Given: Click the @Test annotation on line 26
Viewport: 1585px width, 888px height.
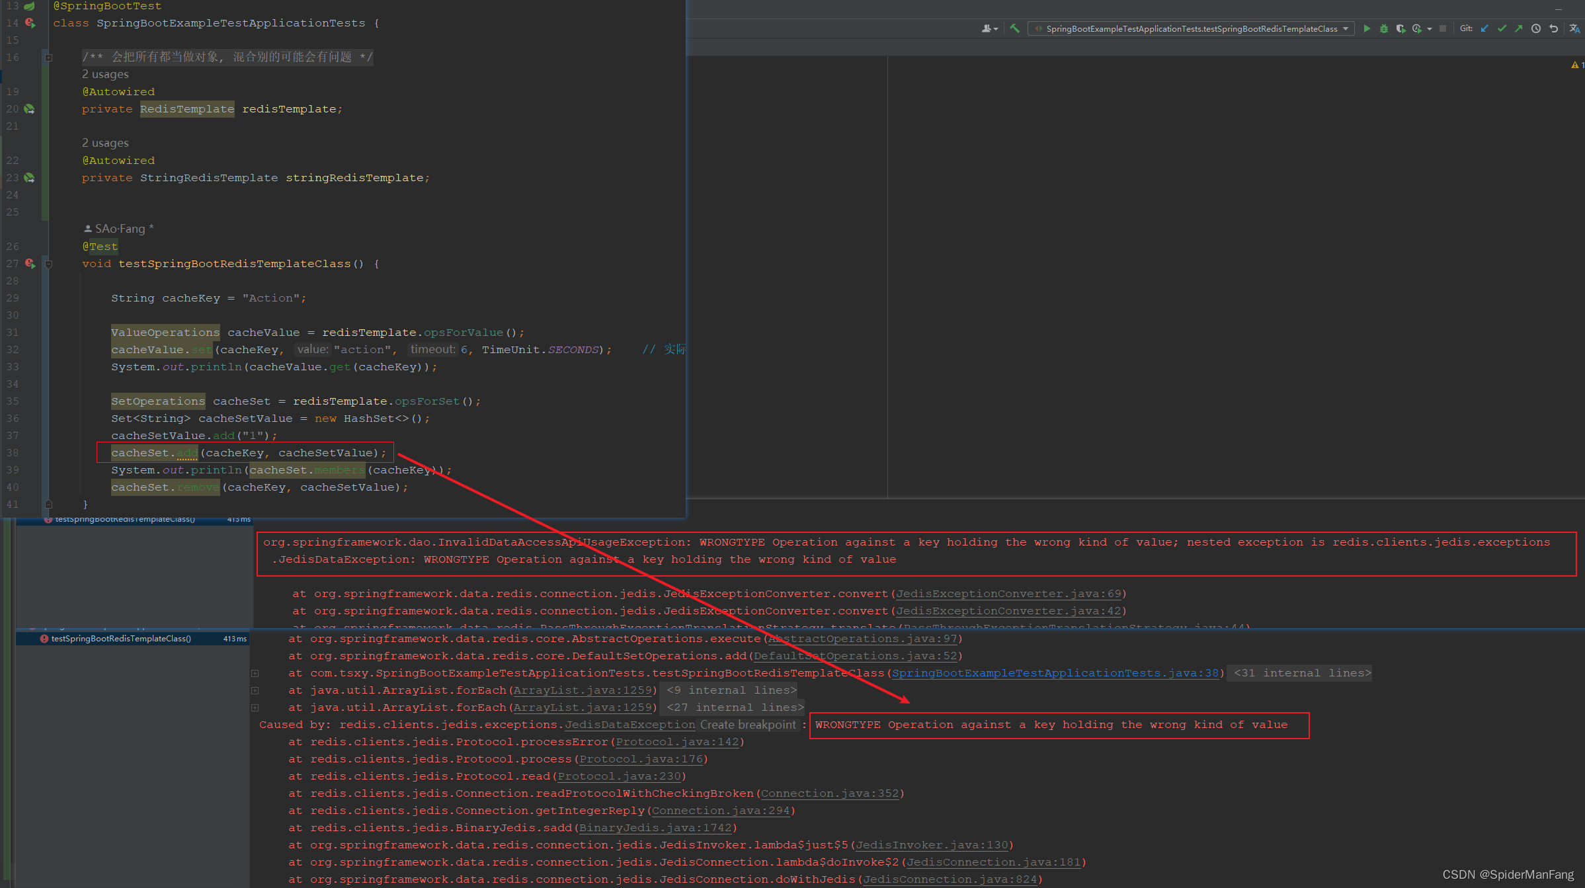Looking at the screenshot, I should click(x=100, y=247).
